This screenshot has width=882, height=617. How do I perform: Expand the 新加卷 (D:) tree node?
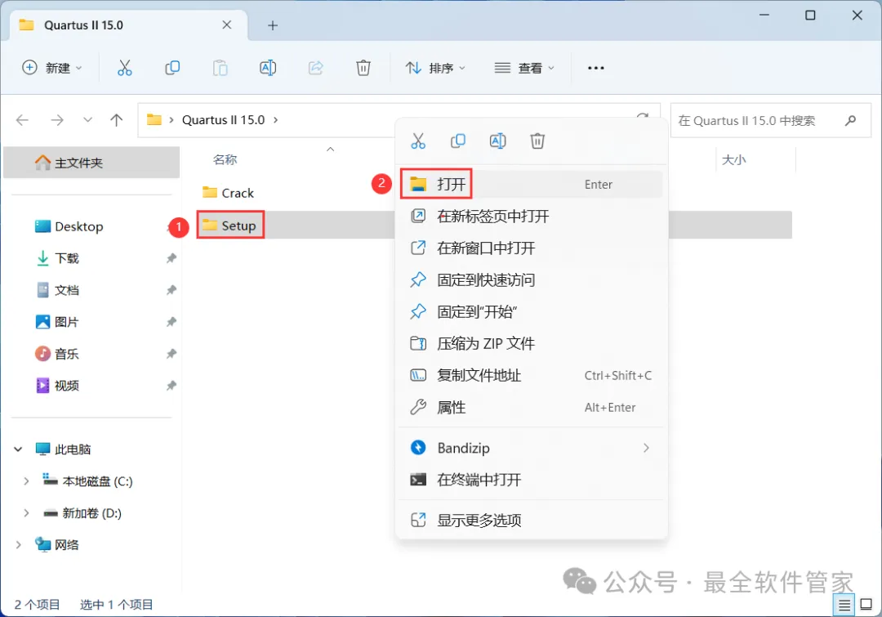point(26,513)
